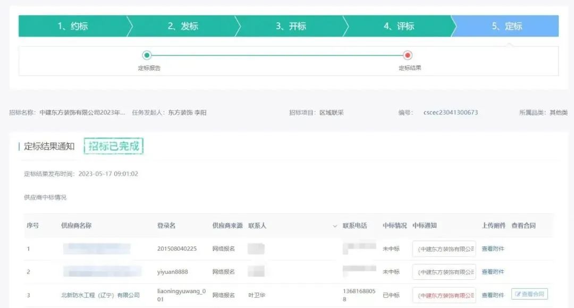Click 中标通知 field in row 3
The image size is (574, 308).
pos(444,295)
